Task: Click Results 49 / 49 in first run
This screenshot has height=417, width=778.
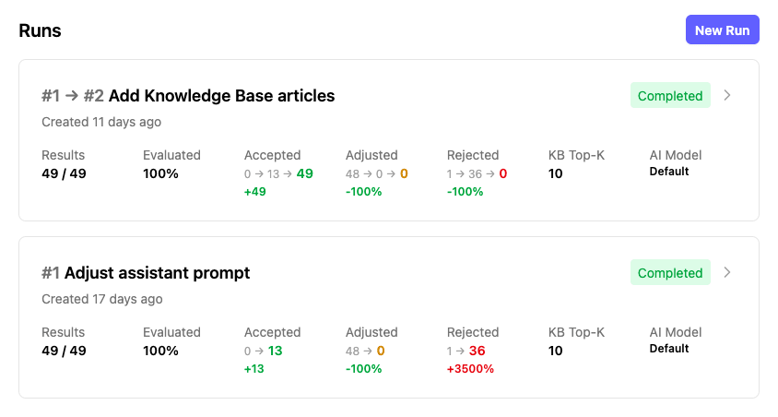Action: (64, 173)
